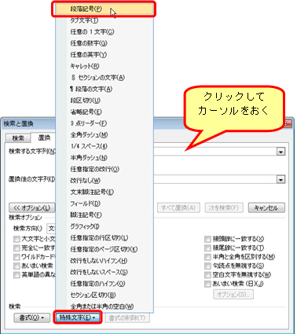The width and height of the screenshot is (297, 334).
Task: Enable あいまい検索 (日)(J) checkbox
Action: (x=207, y=284)
